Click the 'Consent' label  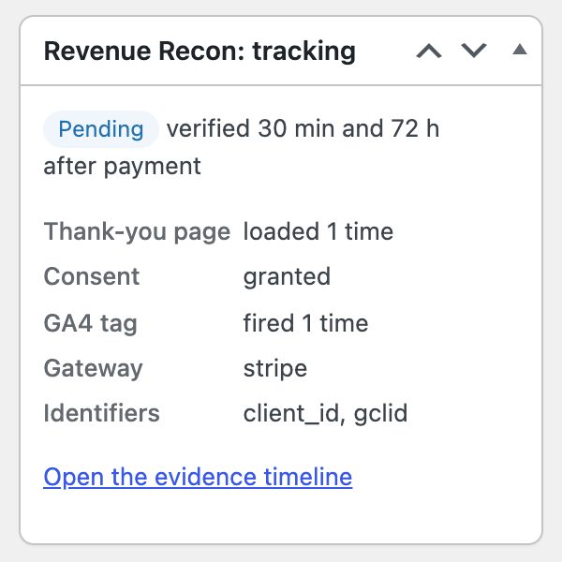pos(92,276)
